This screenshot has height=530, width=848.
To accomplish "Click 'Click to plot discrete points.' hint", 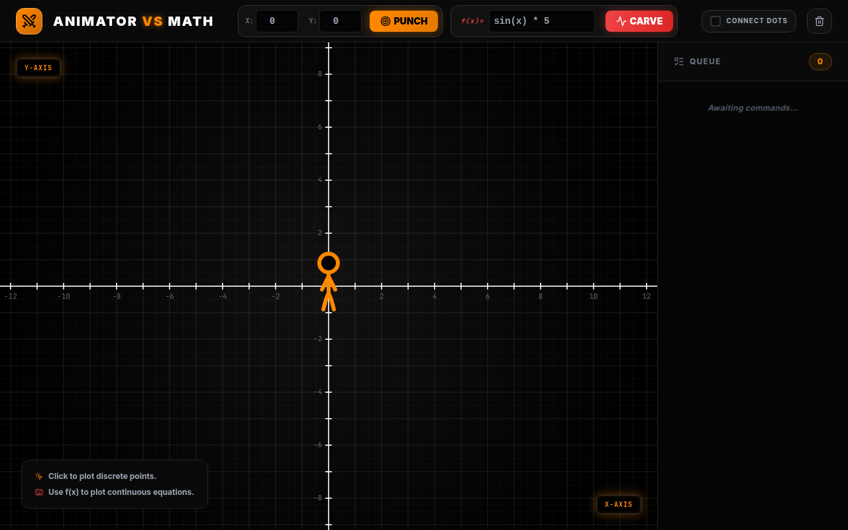I will pos(103,476).
